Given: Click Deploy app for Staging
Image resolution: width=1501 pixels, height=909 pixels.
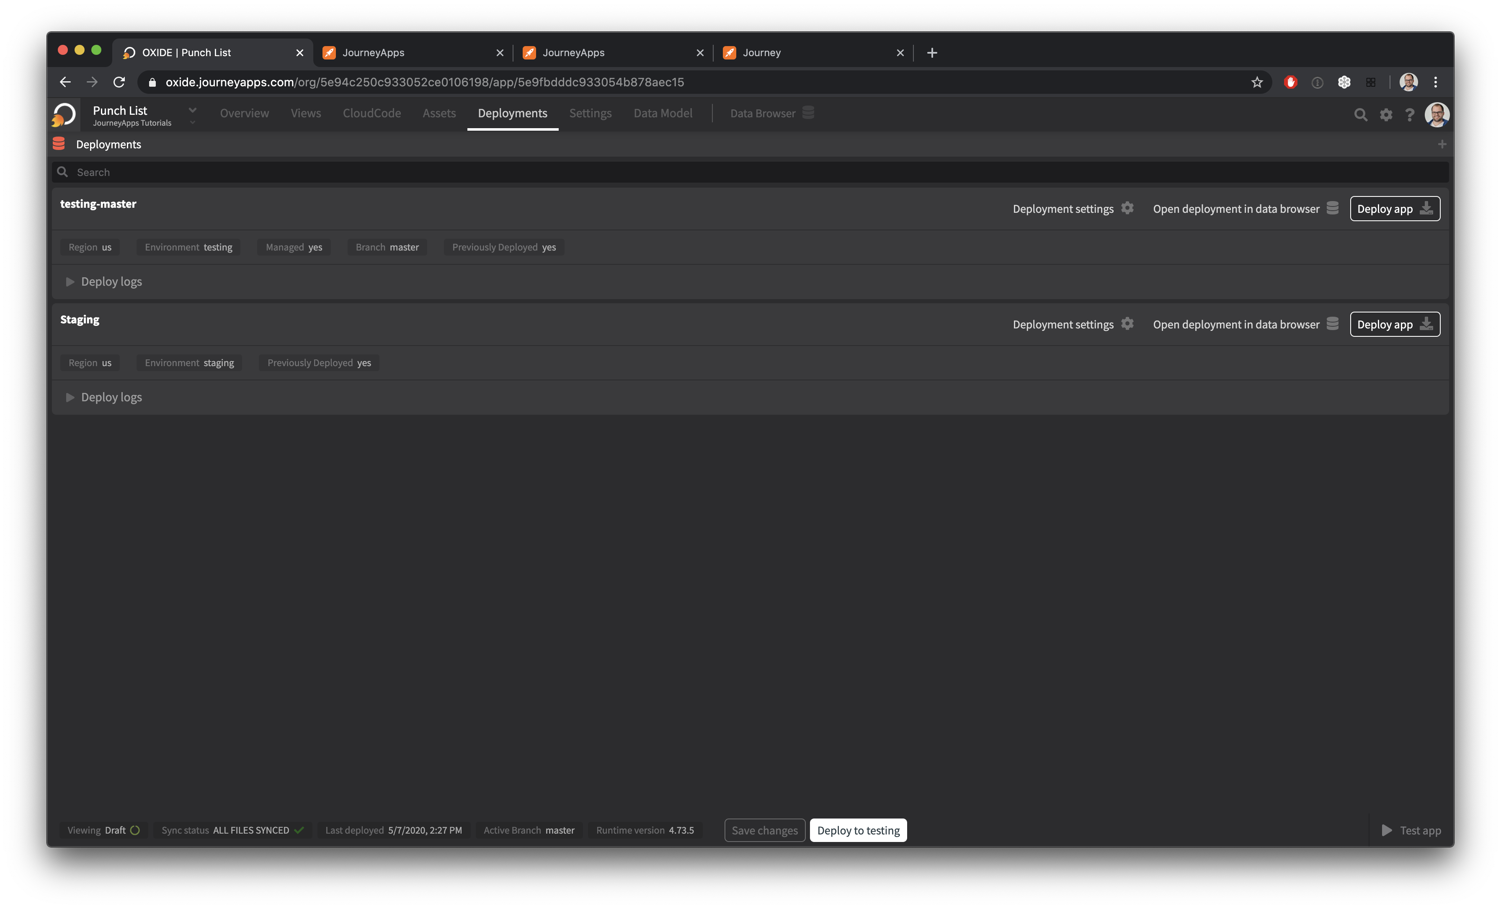Looking at the screenshot, I should click(1395, 325).
